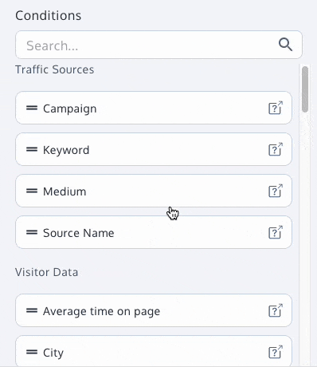Click the conditions list scrollbar thumb

click(x=305, y=89)
